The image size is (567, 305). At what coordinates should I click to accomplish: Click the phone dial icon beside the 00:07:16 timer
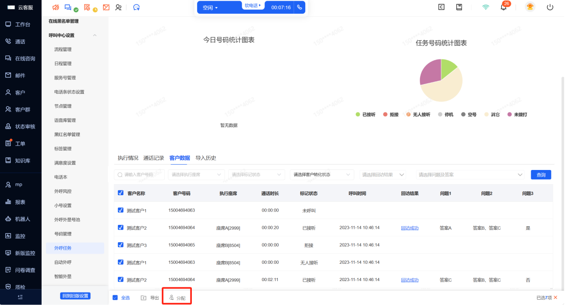300,8
